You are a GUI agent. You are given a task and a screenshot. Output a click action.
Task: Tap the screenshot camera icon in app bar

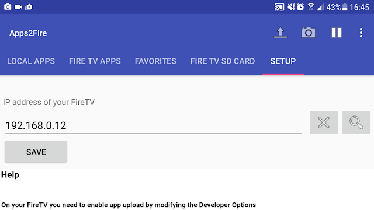click(x=309, y=33)
